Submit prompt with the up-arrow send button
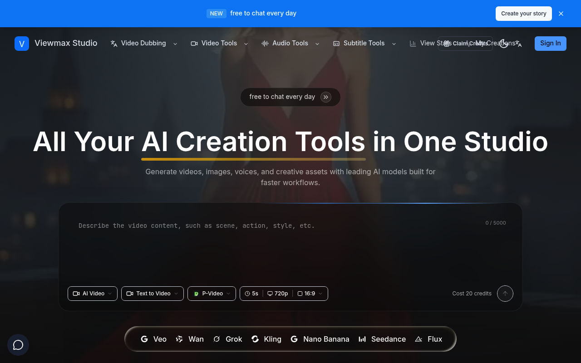Image resolution: width=581 pixels, height=363 pixels. [x=505, y=294]
